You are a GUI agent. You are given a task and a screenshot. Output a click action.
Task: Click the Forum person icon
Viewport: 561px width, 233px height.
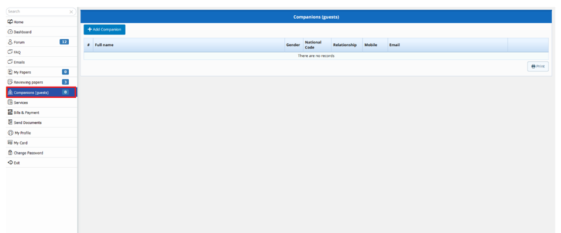10,42
